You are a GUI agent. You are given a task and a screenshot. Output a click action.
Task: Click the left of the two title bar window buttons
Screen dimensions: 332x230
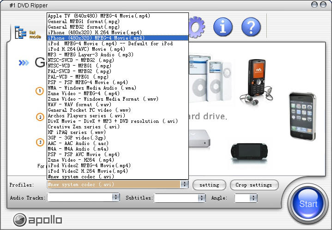314,5
